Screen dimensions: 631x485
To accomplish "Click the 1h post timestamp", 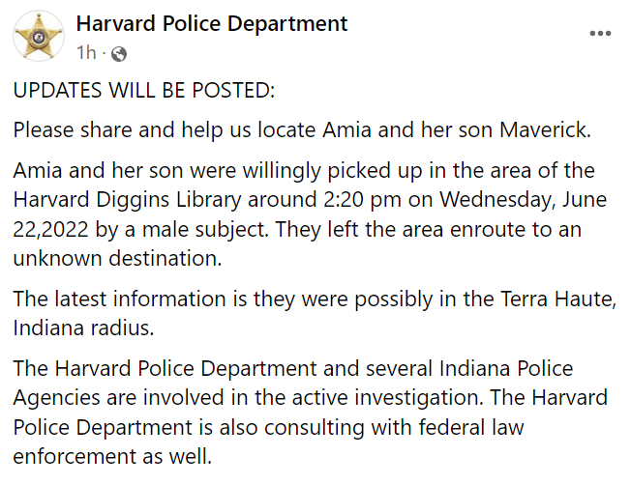I will coord(86,51).
